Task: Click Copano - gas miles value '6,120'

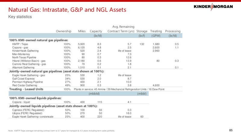Action: tap(81, 47)
